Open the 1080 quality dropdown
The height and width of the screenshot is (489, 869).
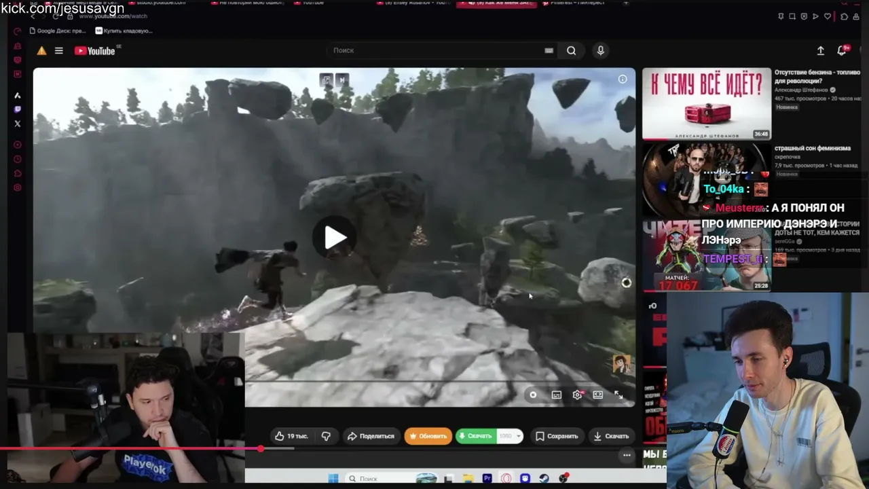[509, 436]
